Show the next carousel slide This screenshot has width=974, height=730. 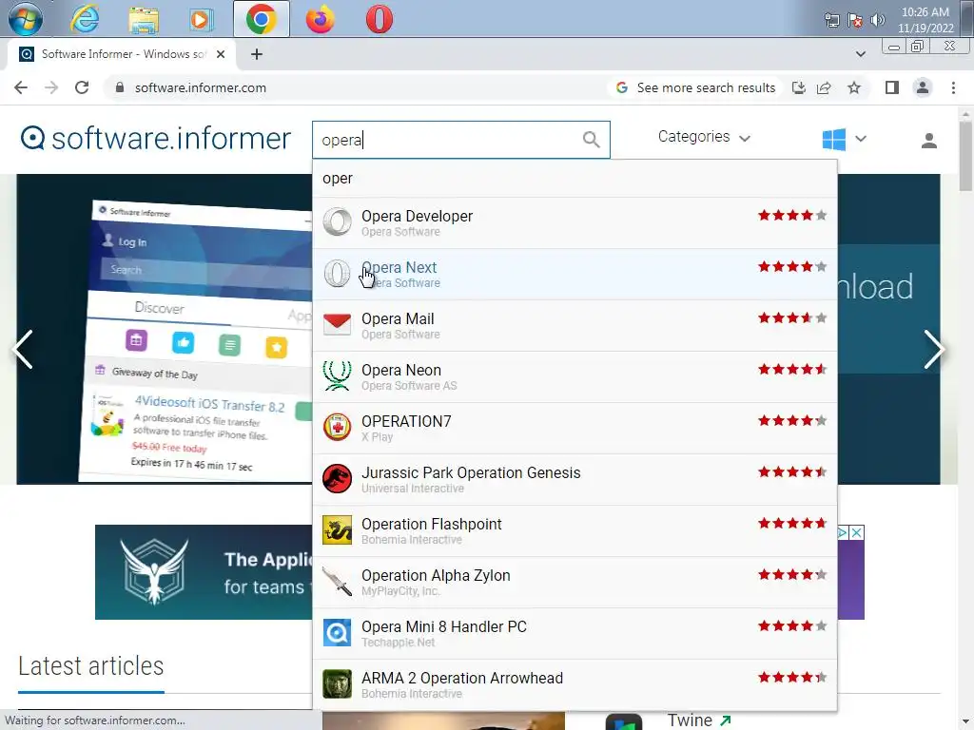pyautogui.click(x=934, y=350)
